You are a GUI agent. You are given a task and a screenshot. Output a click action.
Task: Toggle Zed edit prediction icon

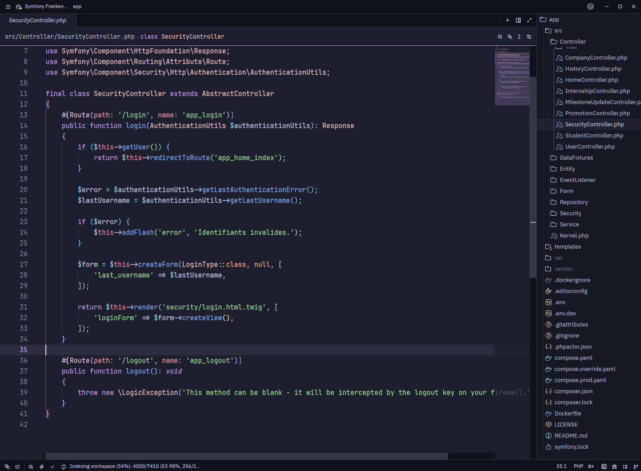click(591, 467)
